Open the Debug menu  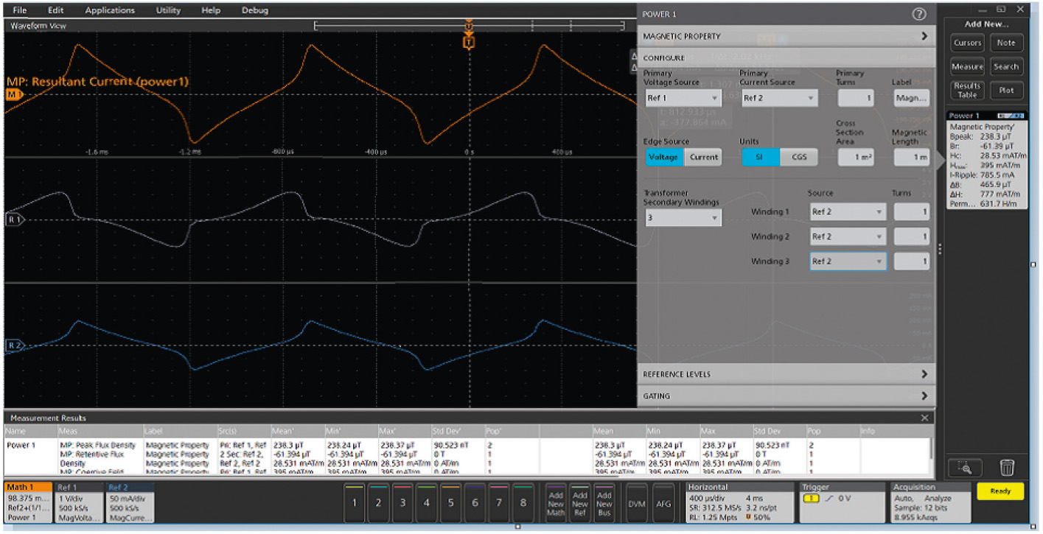click(x=255, y=10)
